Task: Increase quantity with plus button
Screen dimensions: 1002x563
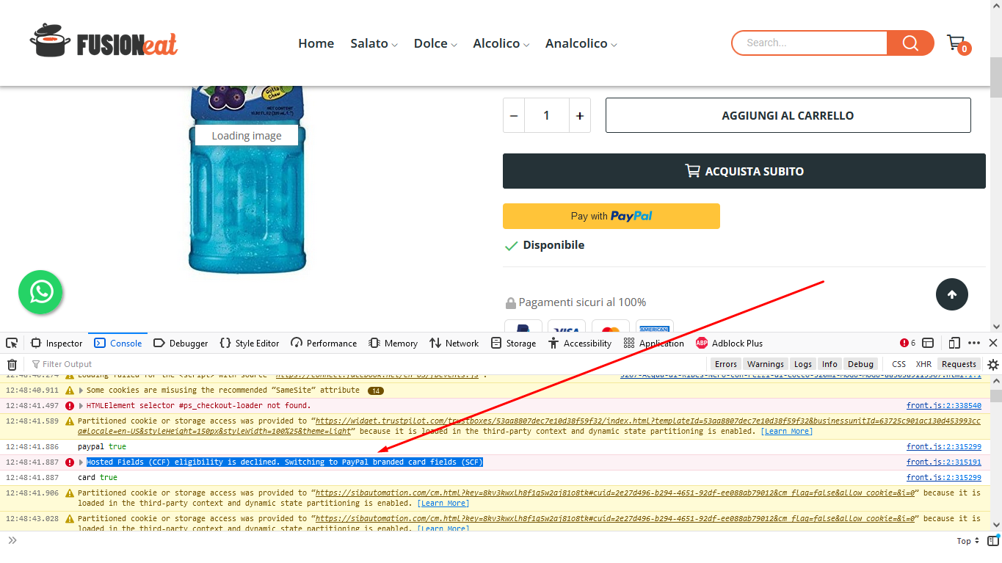Action: coord(580,115)
